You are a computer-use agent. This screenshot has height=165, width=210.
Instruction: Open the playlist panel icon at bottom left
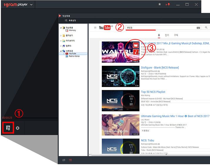(8, 128)
